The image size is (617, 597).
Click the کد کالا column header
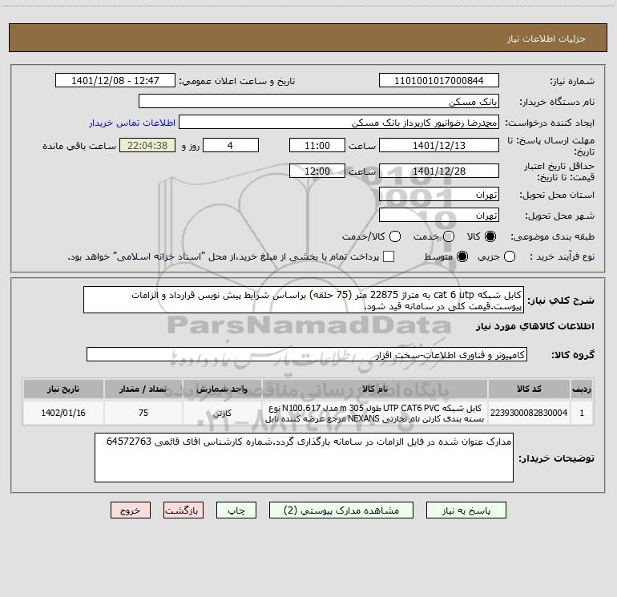[529, 389]
